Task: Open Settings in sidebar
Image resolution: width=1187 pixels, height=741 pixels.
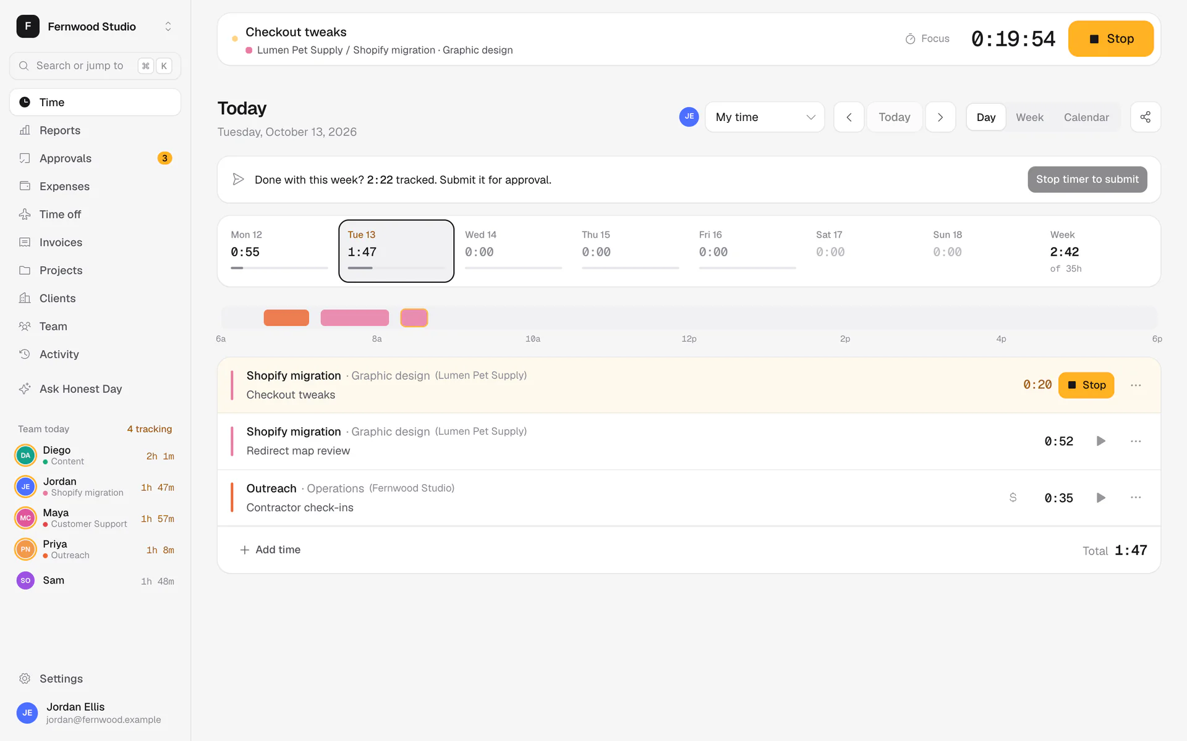Action: 95,679
